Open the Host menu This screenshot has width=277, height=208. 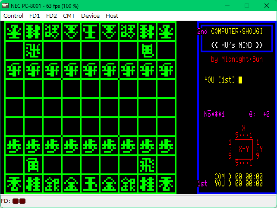[112, 16]
